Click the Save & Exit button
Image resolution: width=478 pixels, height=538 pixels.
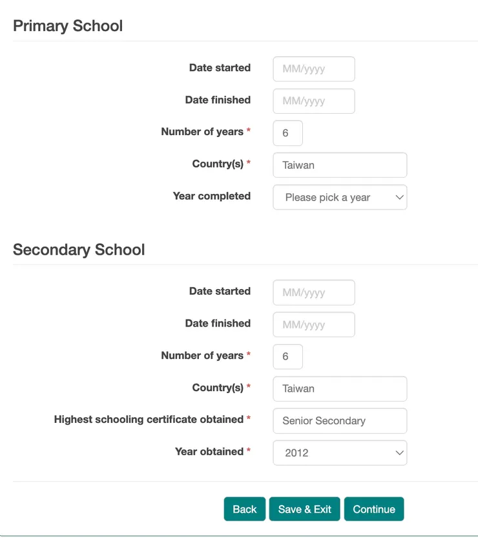click(x=305, y=509)
